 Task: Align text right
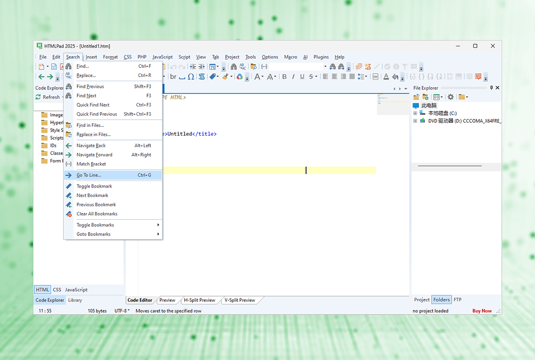[x=343, y=77]
